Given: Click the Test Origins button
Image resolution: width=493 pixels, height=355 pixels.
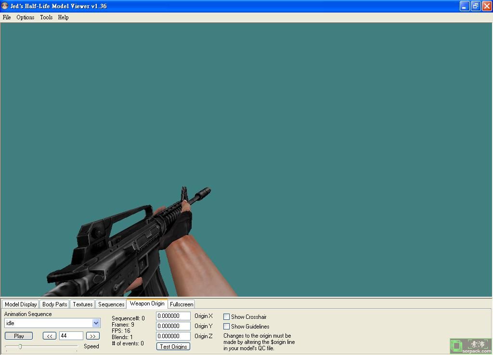Looking at the screenshot, I should coord(173,346).
